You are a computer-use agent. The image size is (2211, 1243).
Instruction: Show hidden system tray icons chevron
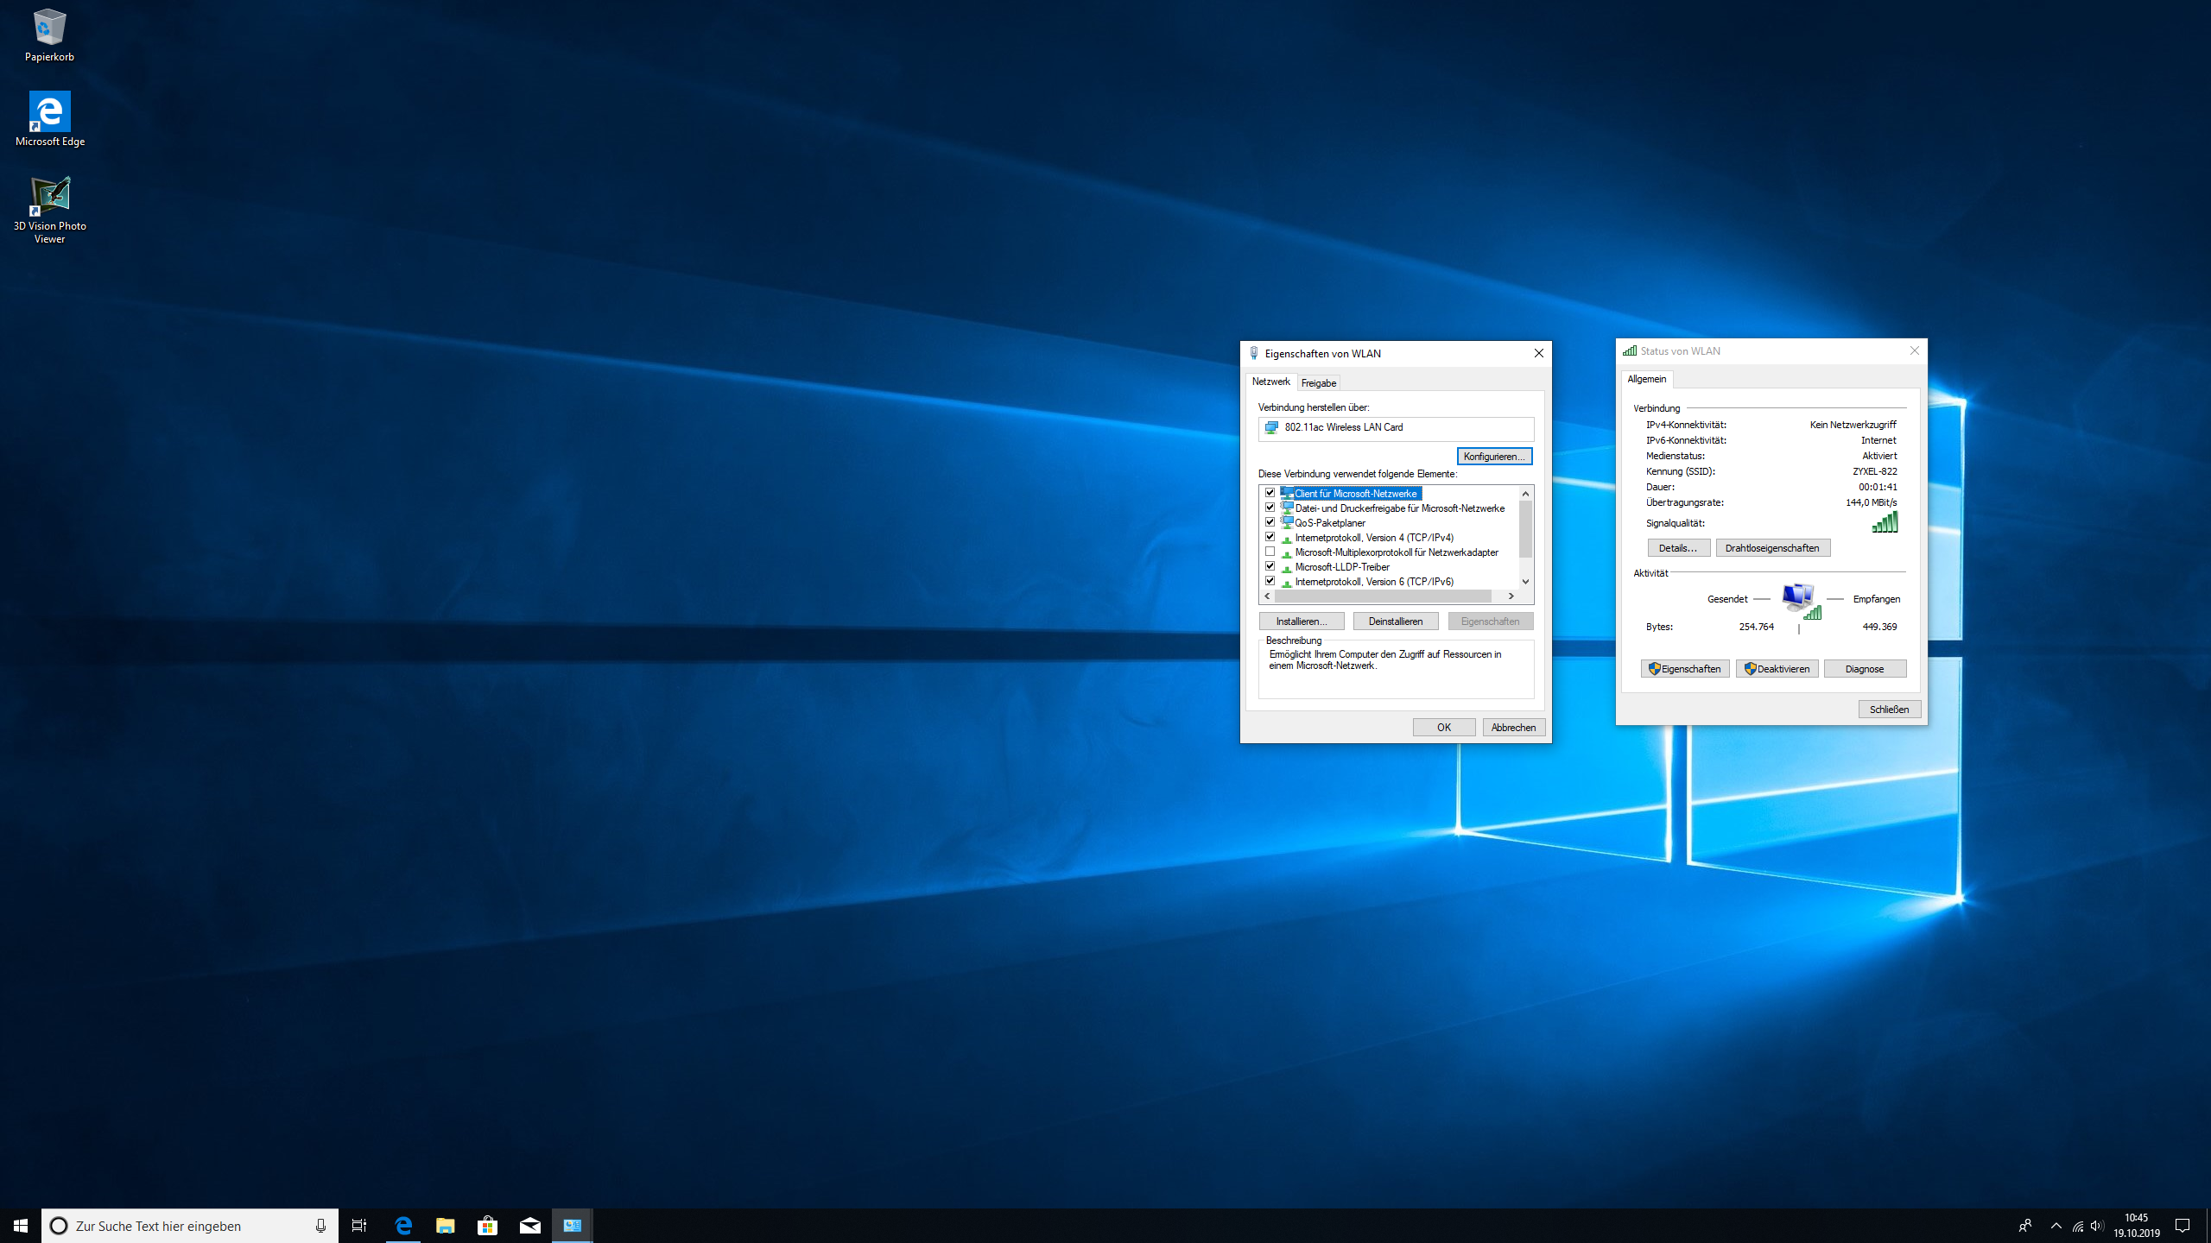point(2056,1226)
